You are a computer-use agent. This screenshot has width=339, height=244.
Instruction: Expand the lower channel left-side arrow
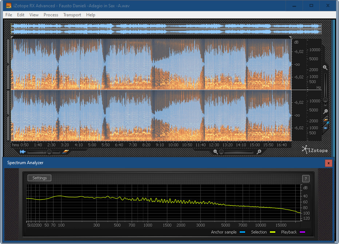tap(8, 115)
